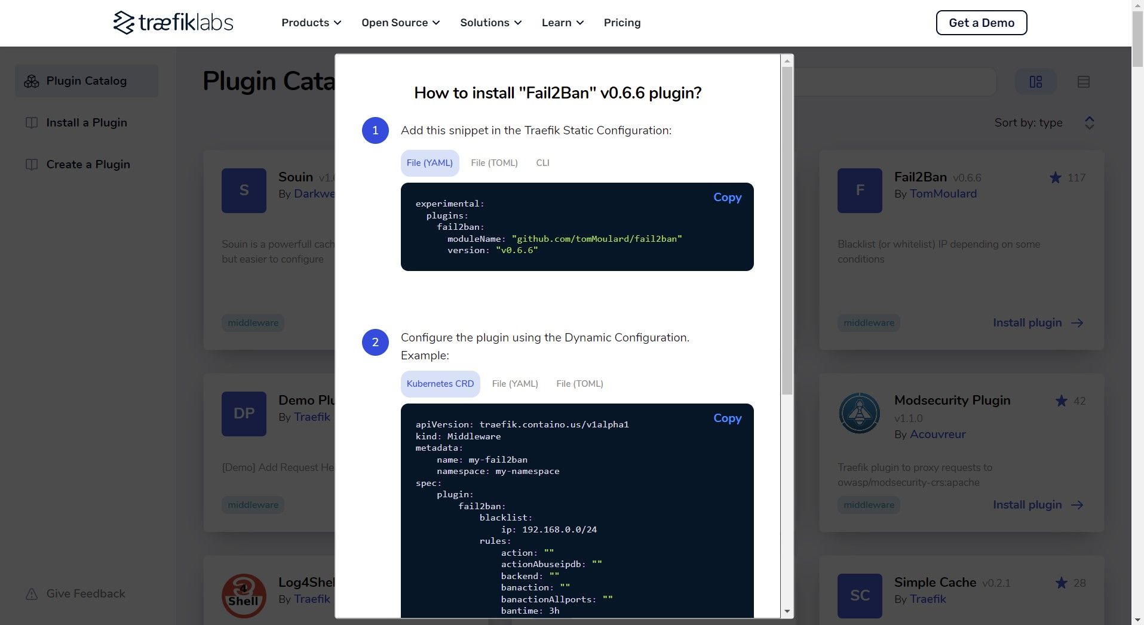Copy the dynamic configuration snippet
The width and height of the screenshot is (1144, 625).
pyautogui.click(x=727, y=418)
